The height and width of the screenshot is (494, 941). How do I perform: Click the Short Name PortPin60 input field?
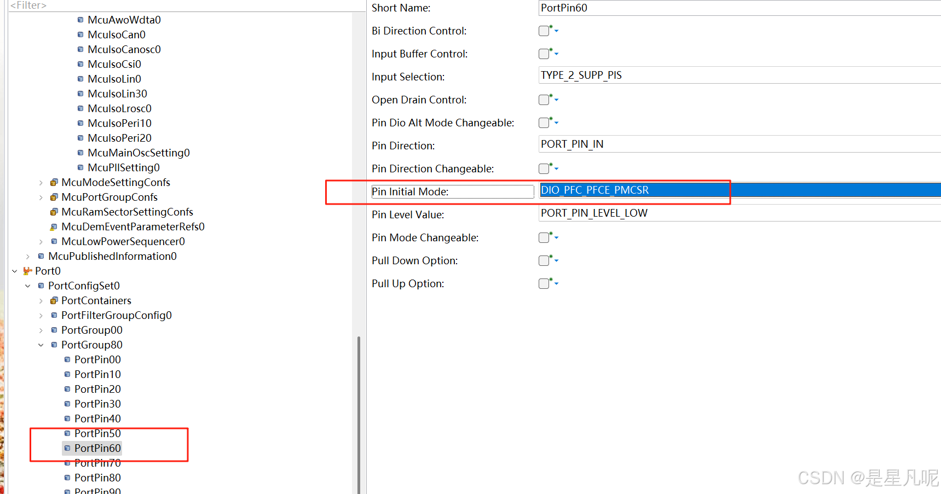(740, 8)
